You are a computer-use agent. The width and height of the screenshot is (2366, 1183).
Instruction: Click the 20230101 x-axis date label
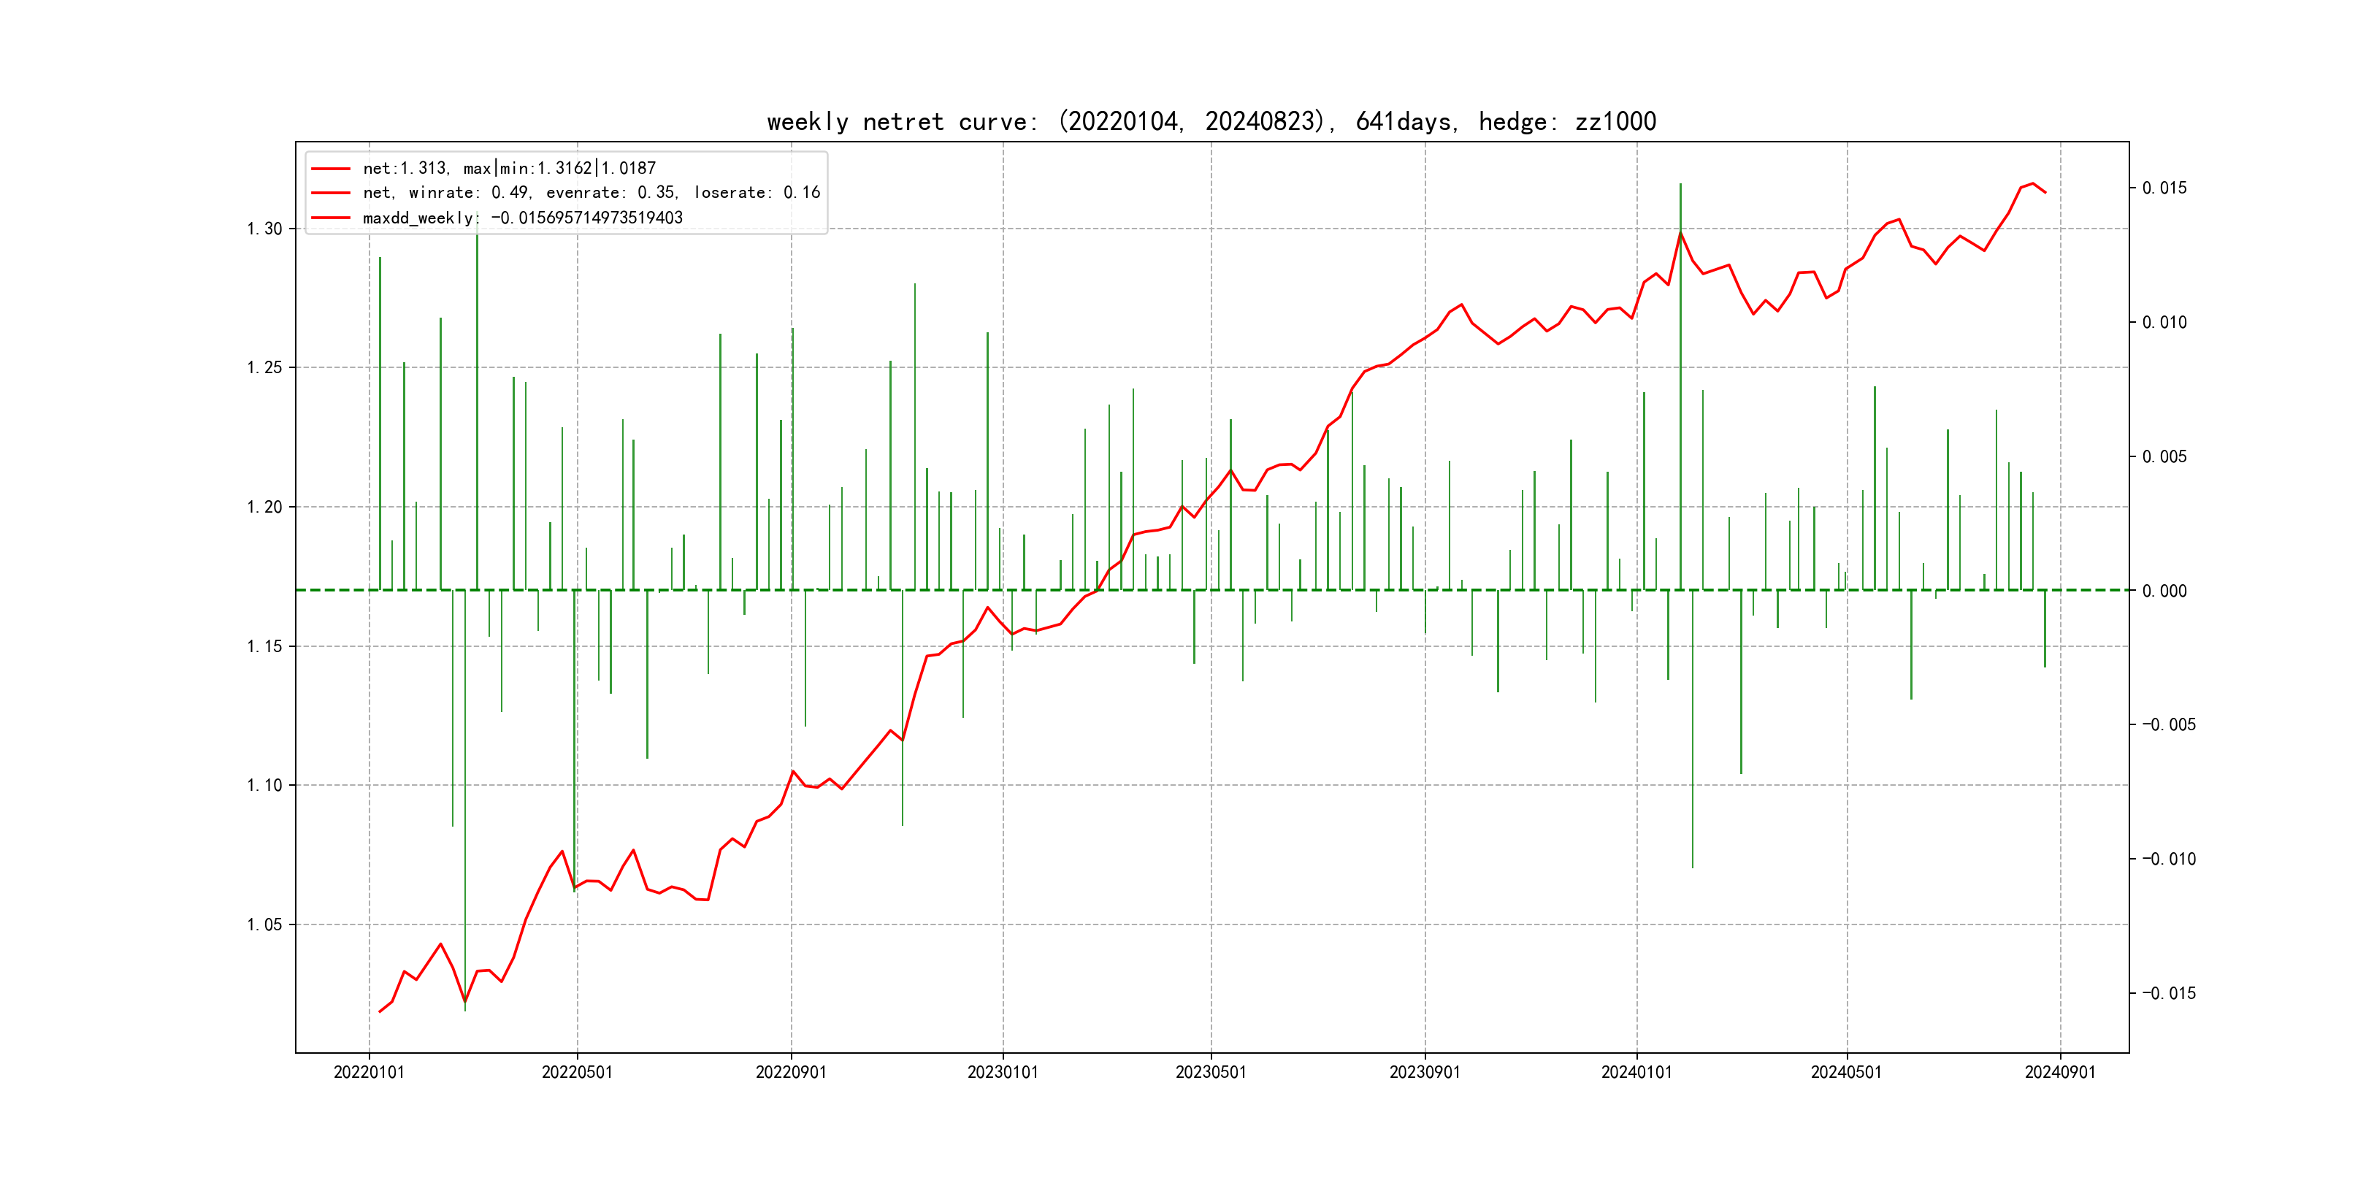pos(1003,1072)
